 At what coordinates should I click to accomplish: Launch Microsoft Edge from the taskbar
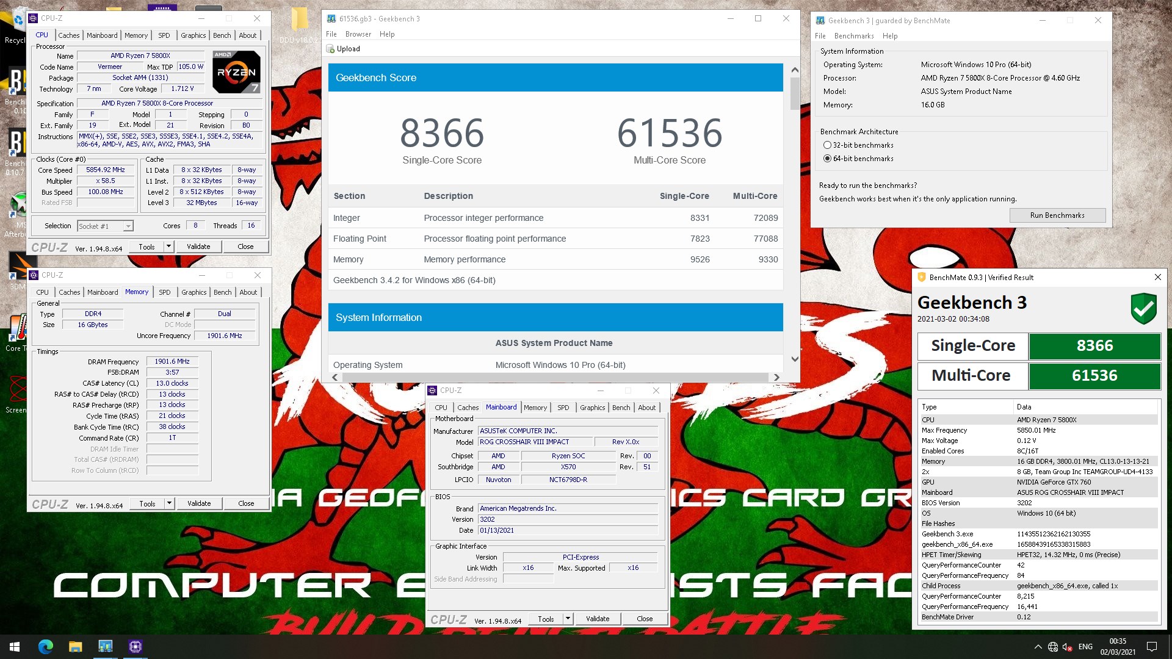point(46,647)
